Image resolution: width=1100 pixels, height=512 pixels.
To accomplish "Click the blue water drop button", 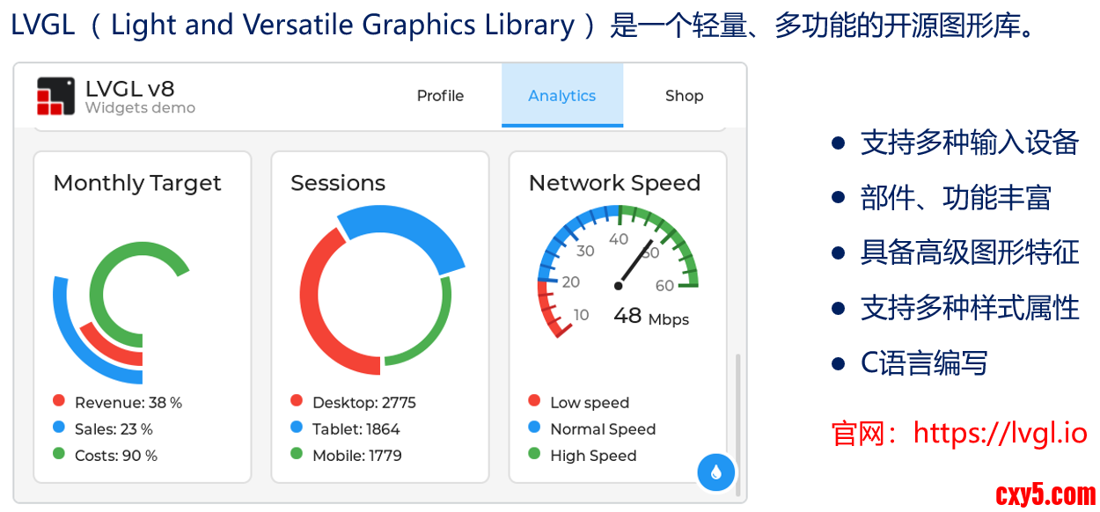I will pos(715,472).
